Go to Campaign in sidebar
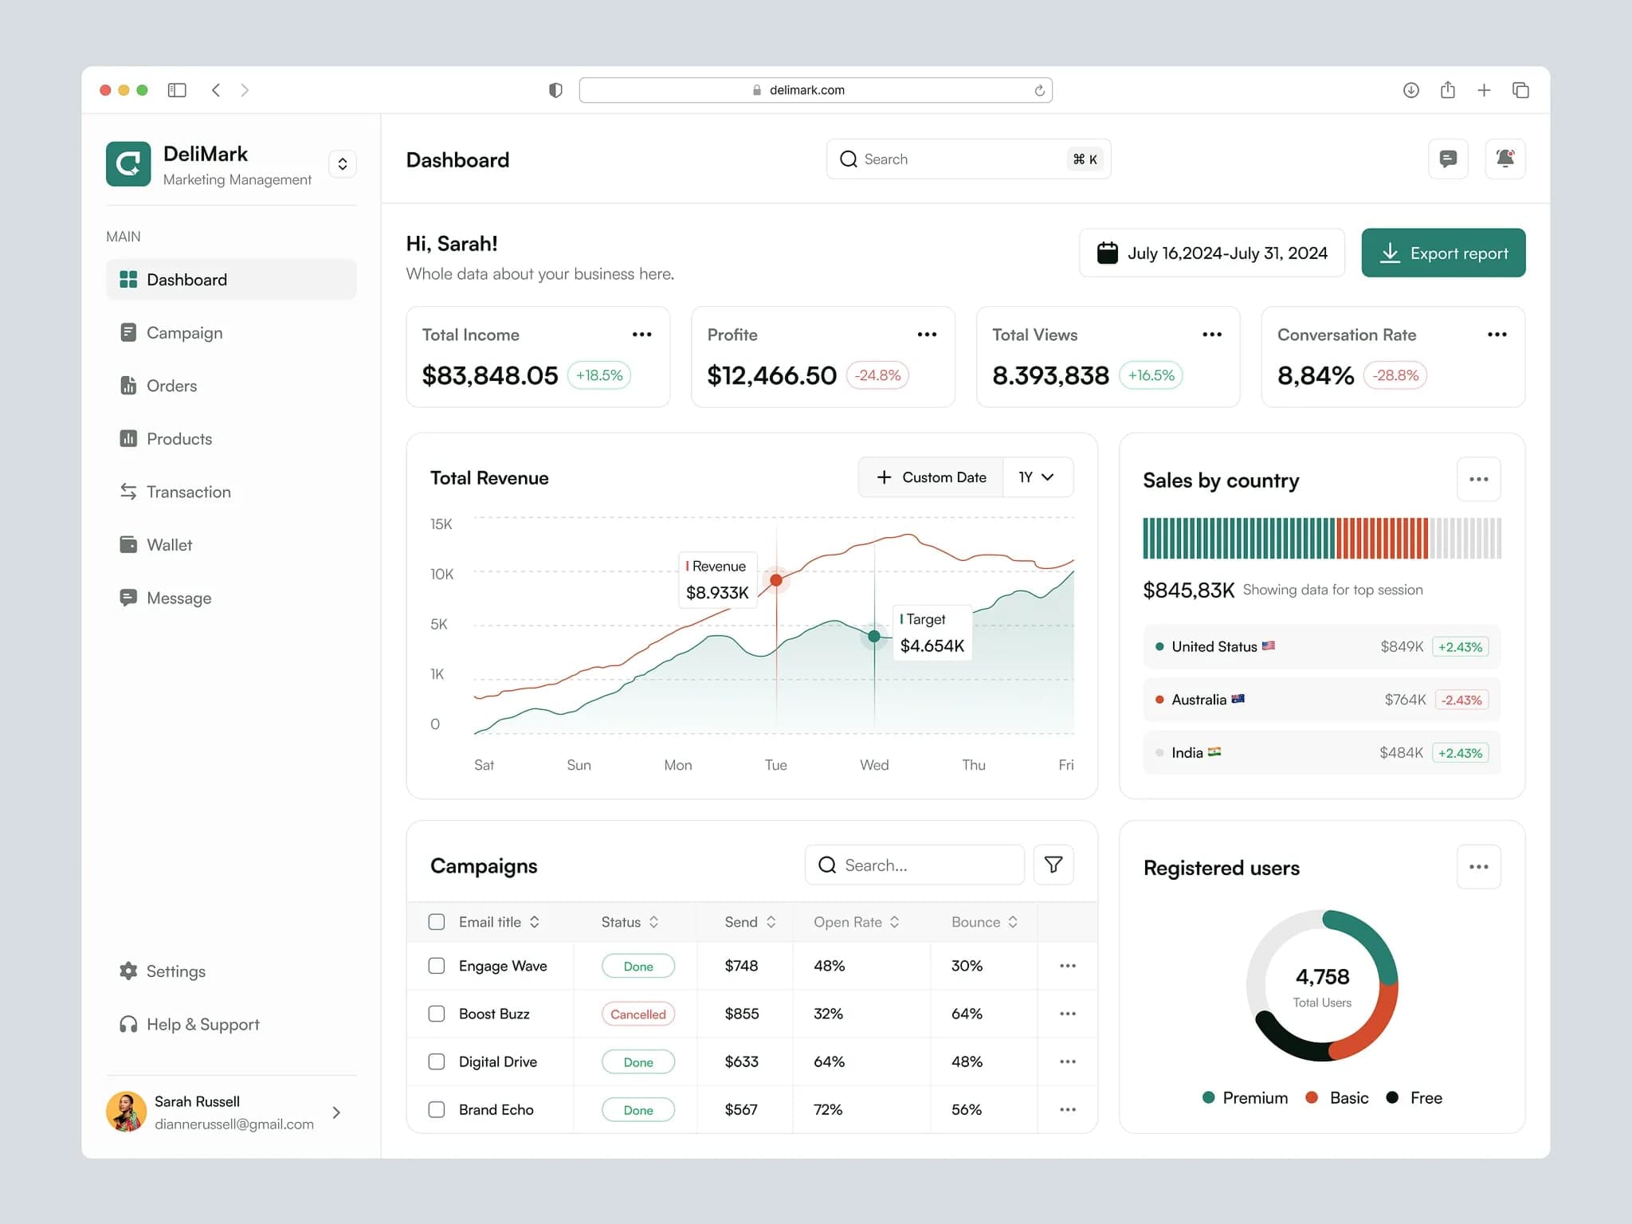1632x1224 pixels. point(184,333)
